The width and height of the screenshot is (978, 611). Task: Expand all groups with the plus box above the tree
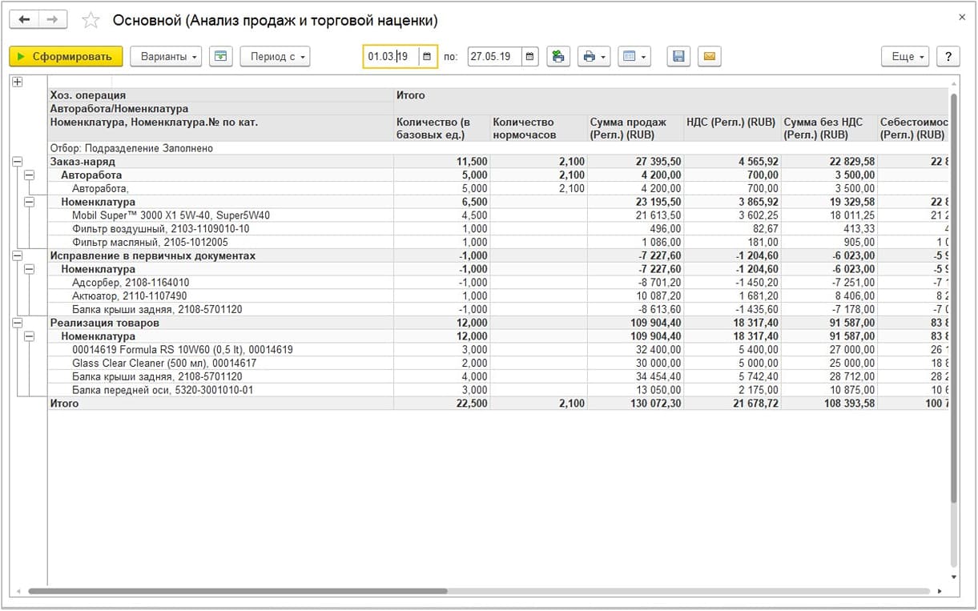coord(18,82)
